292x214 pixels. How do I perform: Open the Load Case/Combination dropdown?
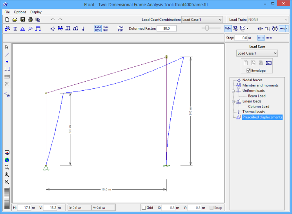click(x=202, y=20)
